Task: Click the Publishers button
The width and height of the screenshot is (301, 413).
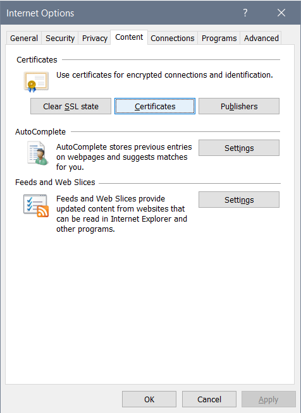Action: [239, 106]
